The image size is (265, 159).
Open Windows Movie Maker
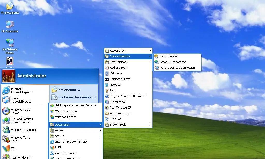point(24,139)
